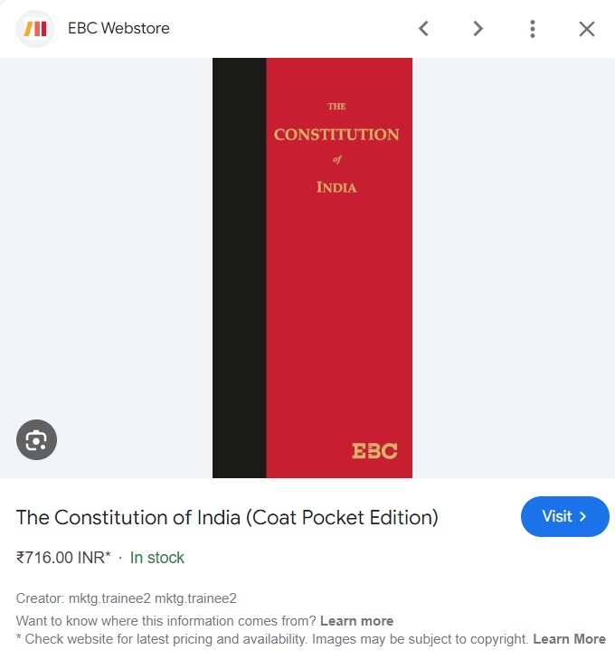Image resolution: width=615 pixels, height=659 pixels.
Task: Click the pricing and availability disclaimer text
Action: pos(272,639)
